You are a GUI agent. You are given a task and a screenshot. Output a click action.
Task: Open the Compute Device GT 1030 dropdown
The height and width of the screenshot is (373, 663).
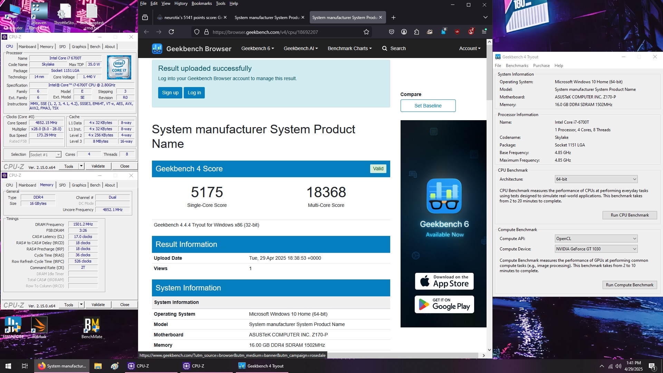tap(596, 249)
